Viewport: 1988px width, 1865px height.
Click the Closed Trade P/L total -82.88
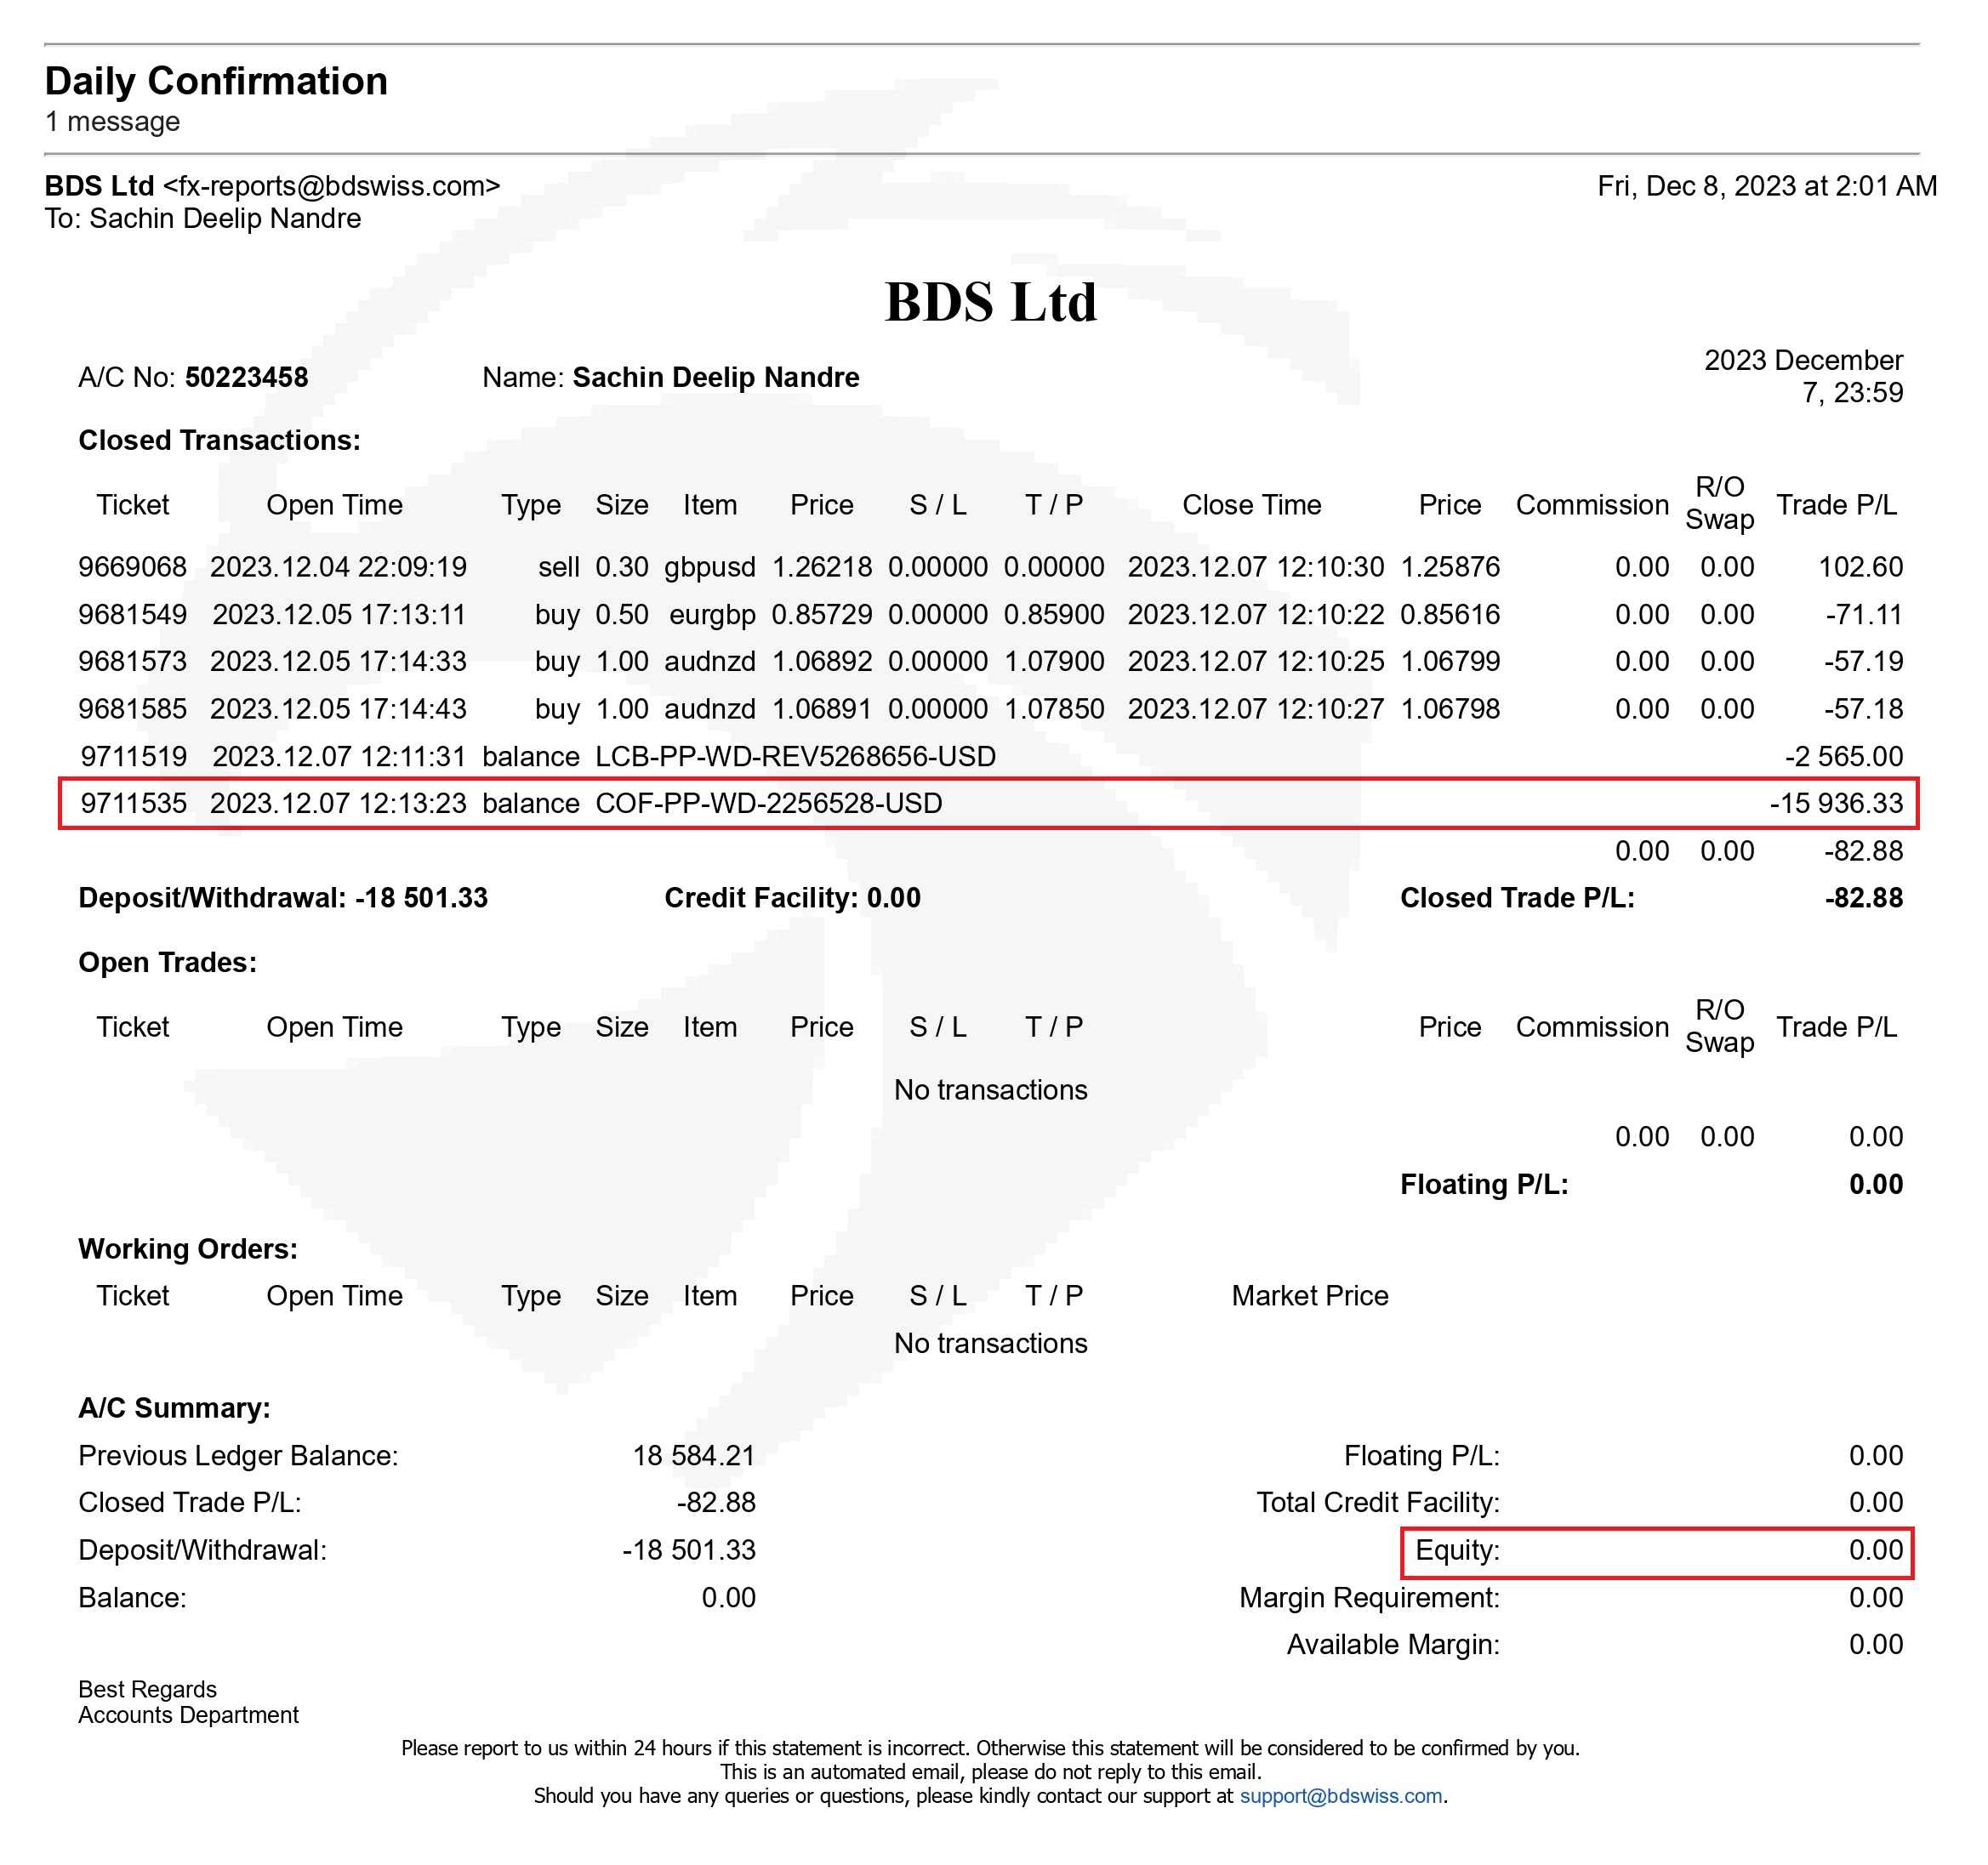click(1863, 897)
